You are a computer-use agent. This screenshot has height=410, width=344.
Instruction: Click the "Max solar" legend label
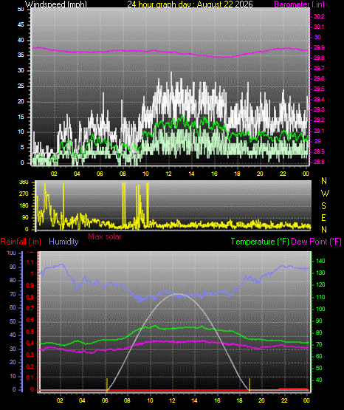pos(105,236)
